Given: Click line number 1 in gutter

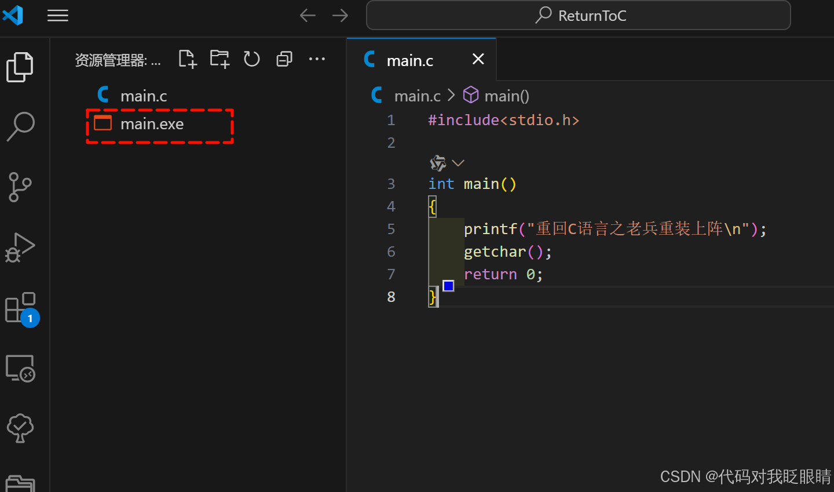Looking at the screenshot, I should coord(391,121).
